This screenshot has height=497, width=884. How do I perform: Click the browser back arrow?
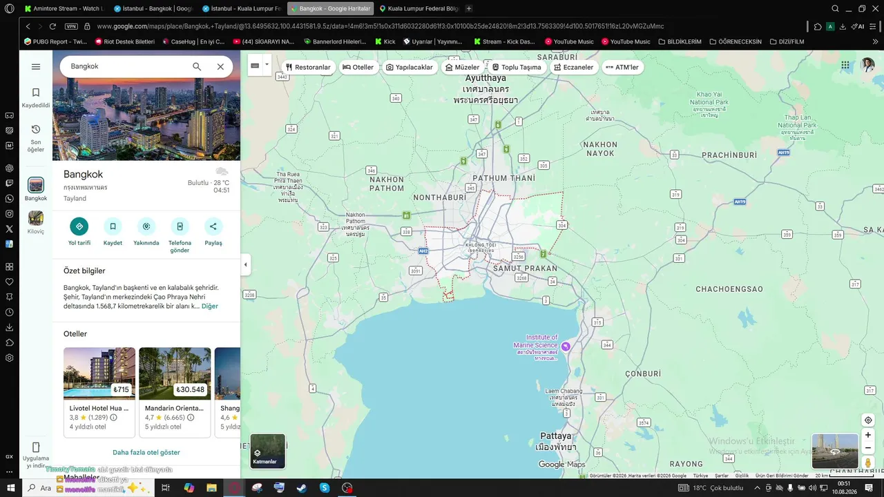coord(28,26)
